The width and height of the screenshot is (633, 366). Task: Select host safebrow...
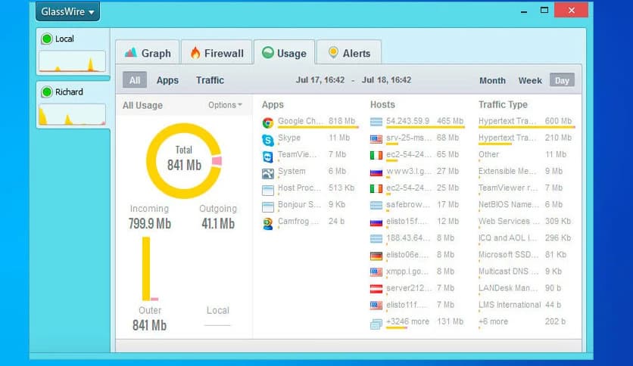407,204
